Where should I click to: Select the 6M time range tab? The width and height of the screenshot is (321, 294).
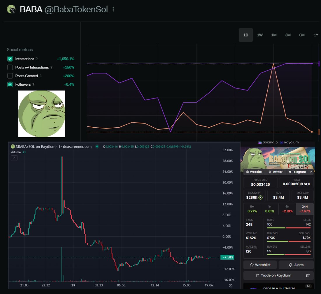point(302,35)
